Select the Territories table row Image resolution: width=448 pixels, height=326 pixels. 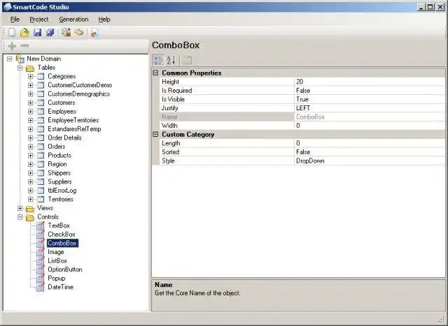pos(61,200)
